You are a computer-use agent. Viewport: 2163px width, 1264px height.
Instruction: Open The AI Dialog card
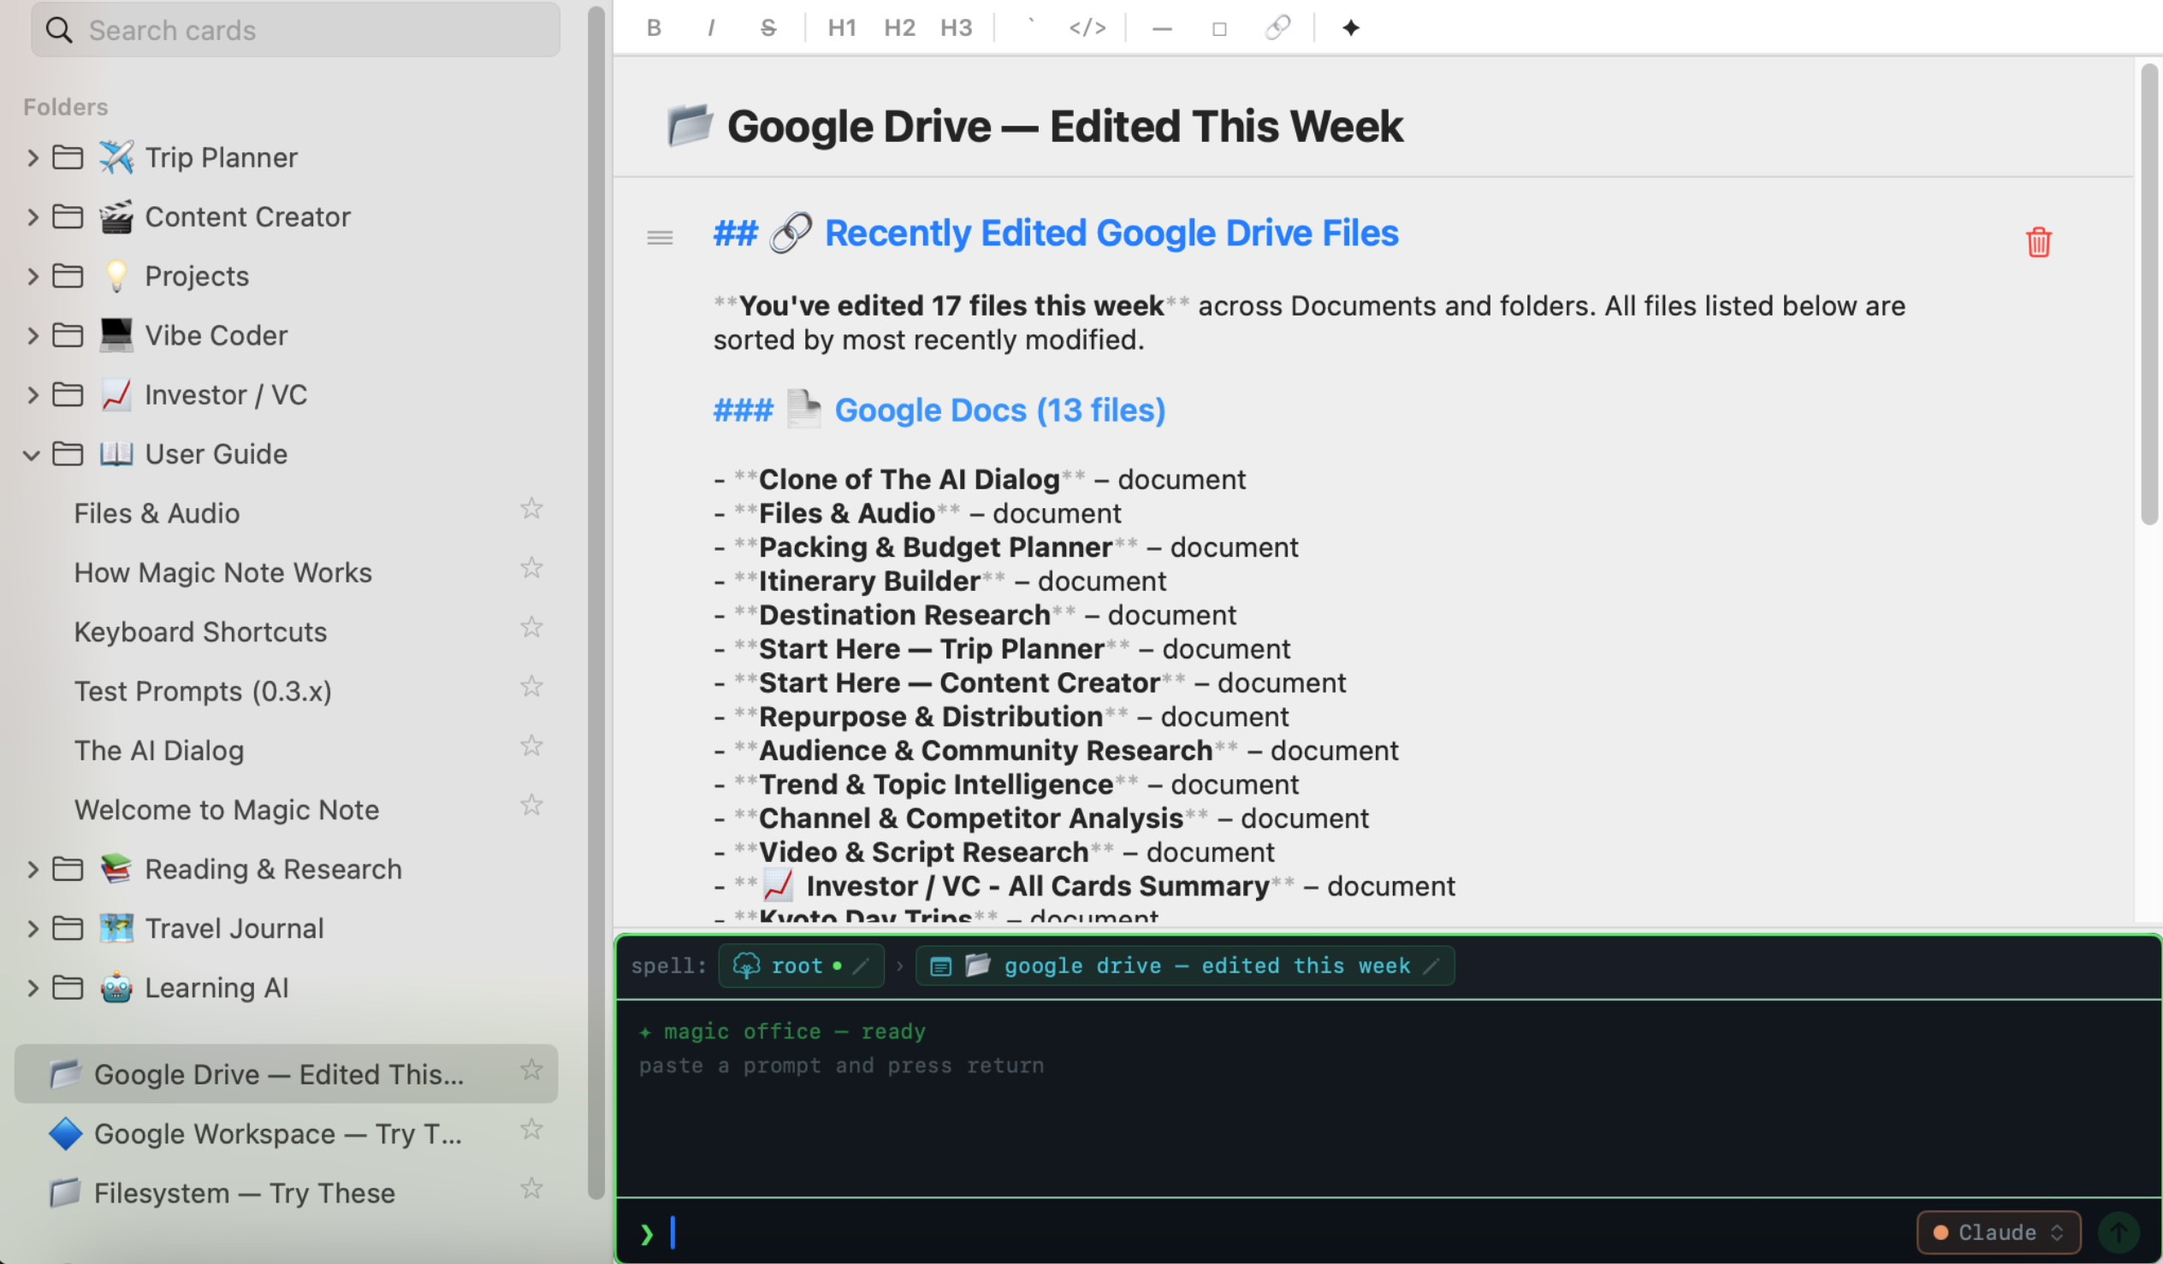(x=160, y=750)
